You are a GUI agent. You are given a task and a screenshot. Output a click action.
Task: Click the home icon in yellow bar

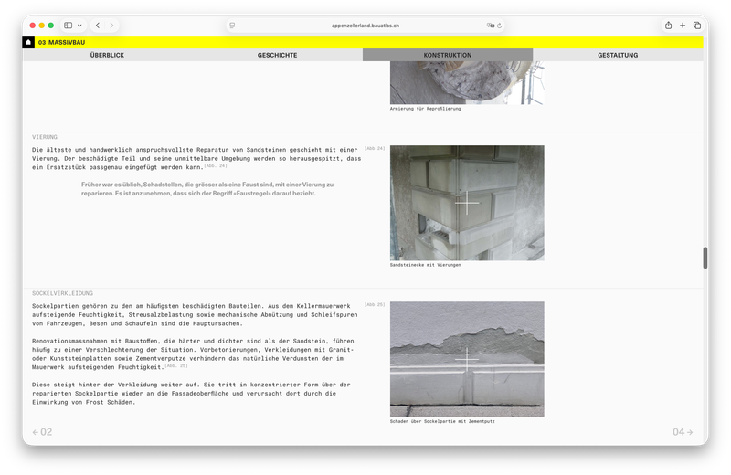coord(29,42)
